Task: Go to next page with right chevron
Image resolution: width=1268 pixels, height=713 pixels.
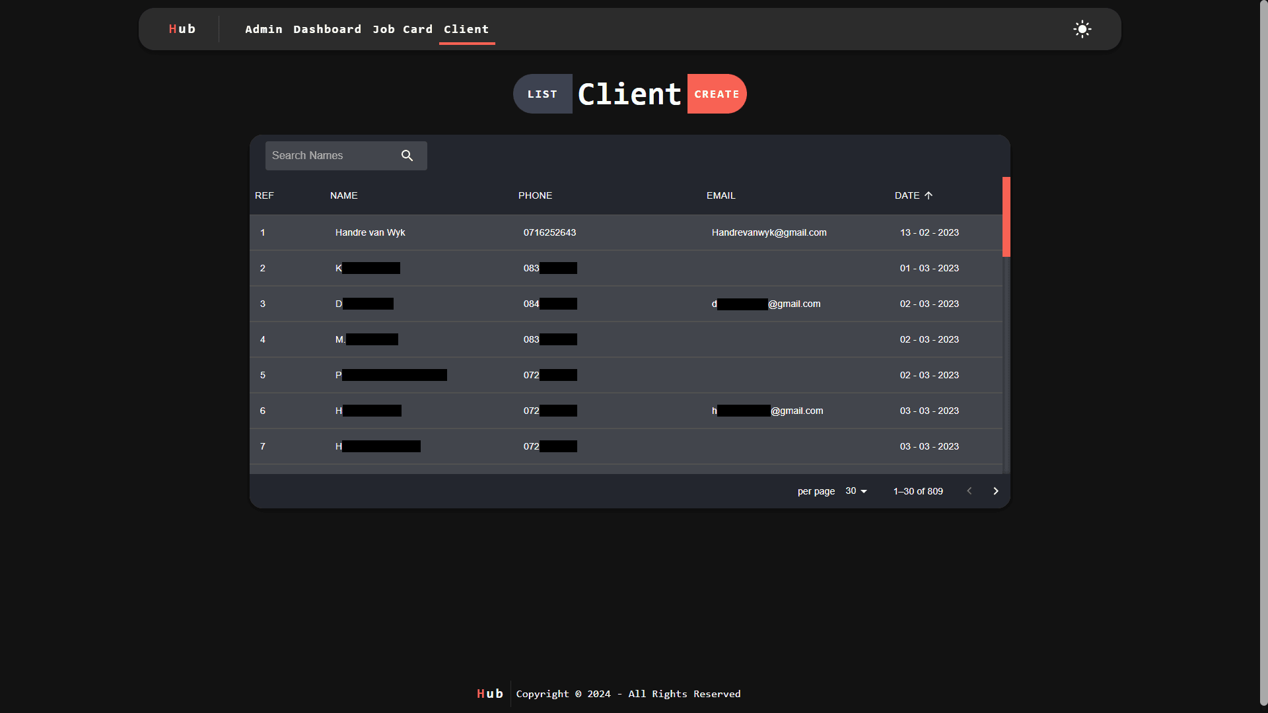Action: [x=995, y=491]
